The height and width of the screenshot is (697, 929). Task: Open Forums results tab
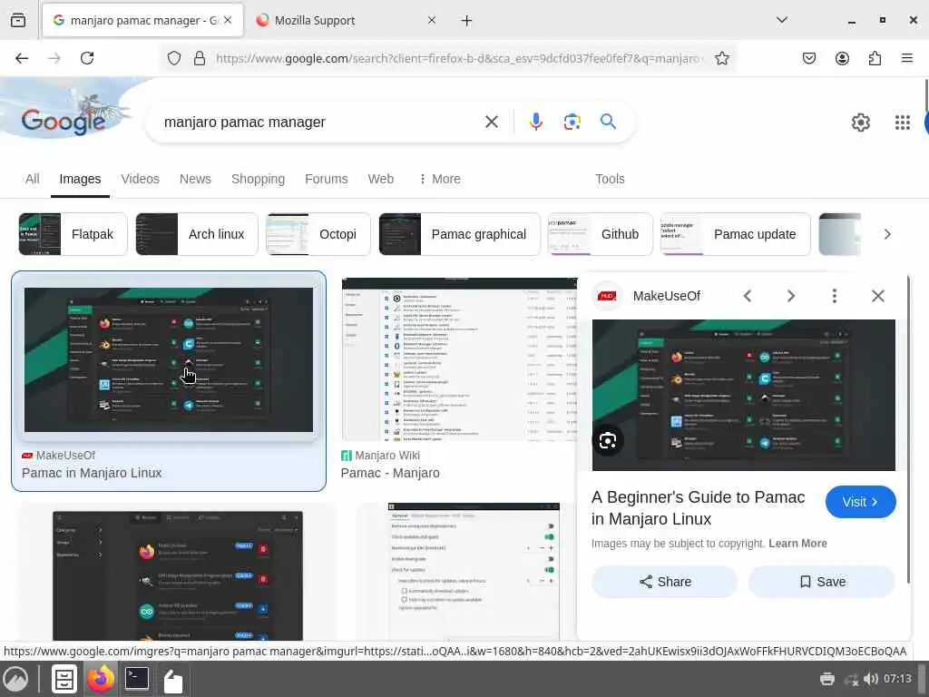[326, 179]
